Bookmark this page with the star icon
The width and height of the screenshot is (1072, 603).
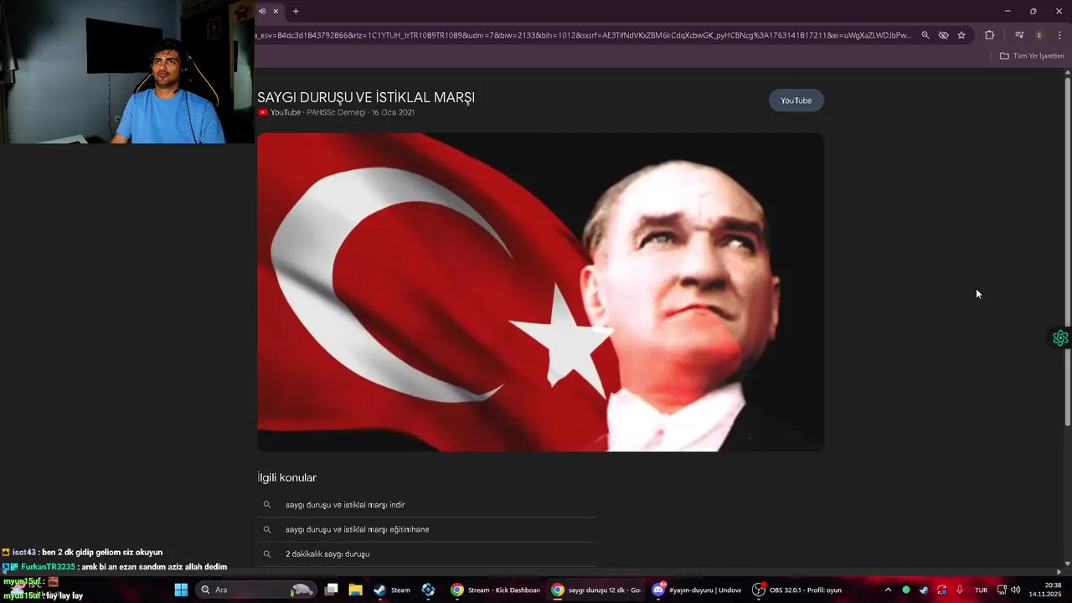click(961, 35)
